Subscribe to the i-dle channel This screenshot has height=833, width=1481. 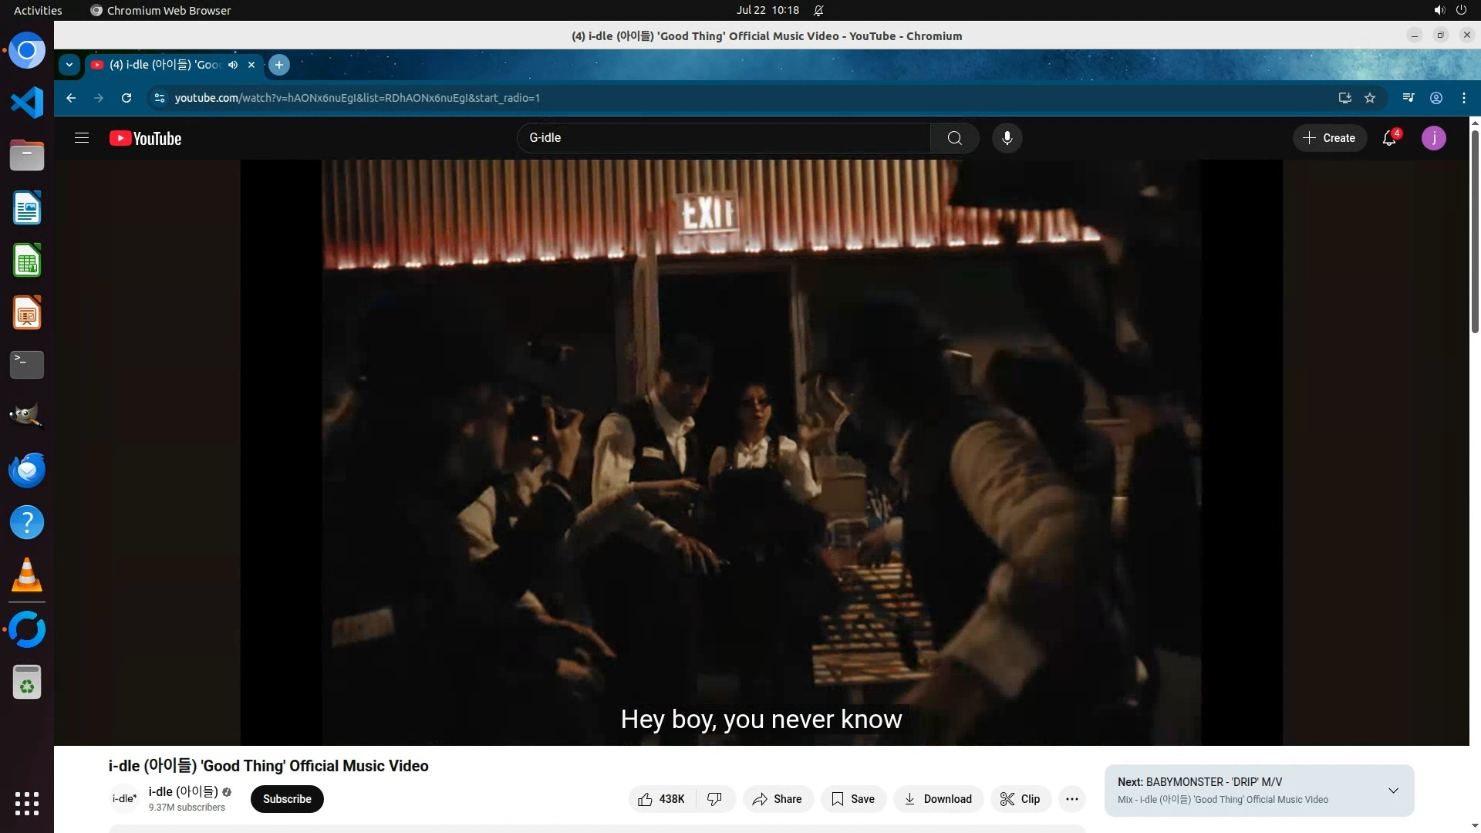[287, 799]
